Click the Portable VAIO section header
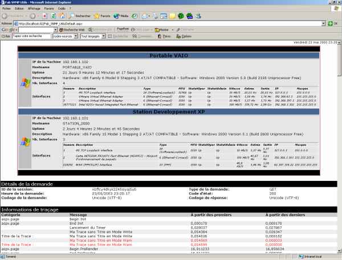Viewport: 342px width, 260px height. click(x=169, y=56)
